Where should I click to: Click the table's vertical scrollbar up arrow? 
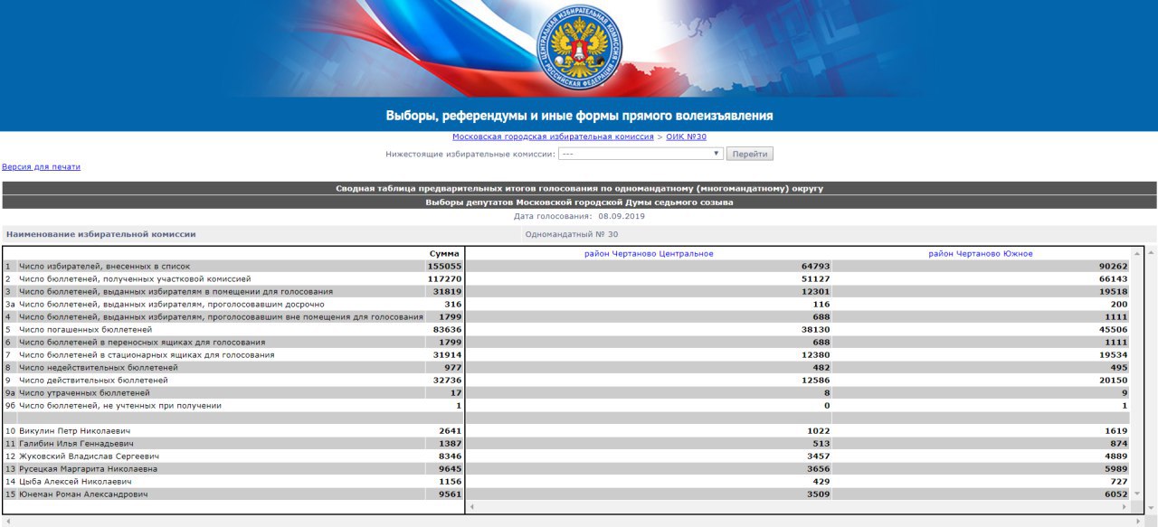[1137, 253]
